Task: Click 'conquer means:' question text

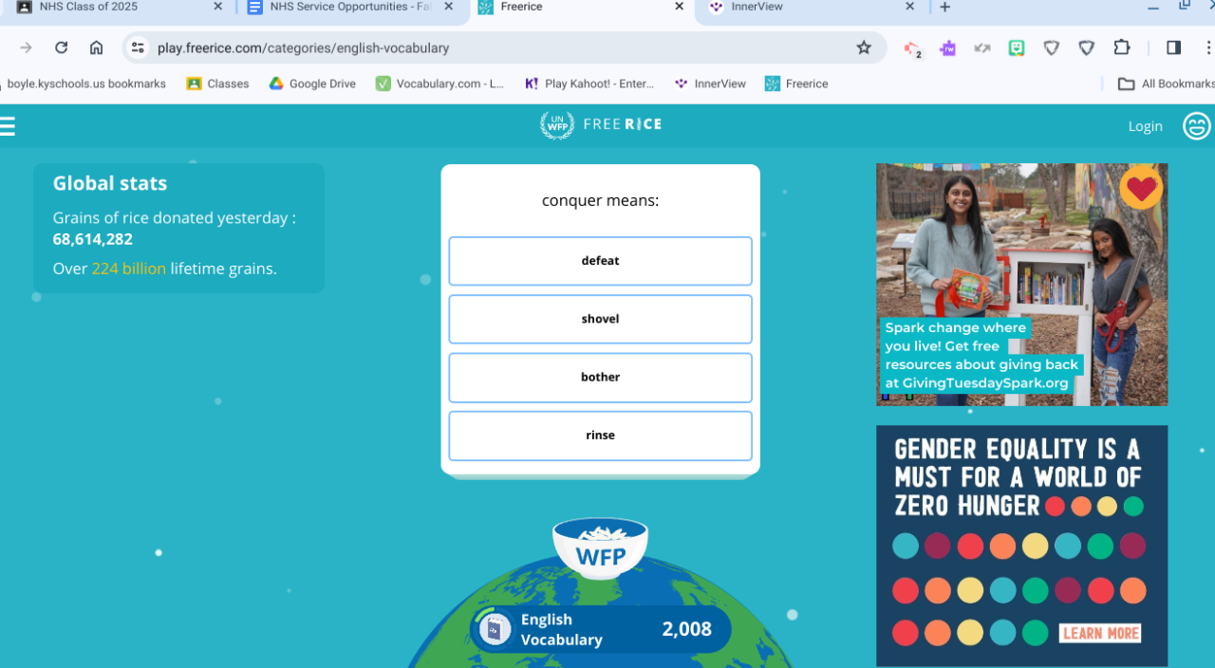Action: (x=600, y=200)
